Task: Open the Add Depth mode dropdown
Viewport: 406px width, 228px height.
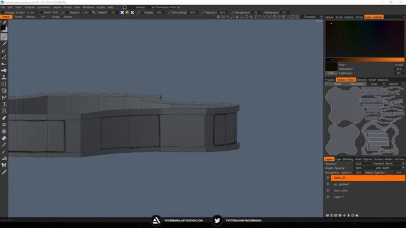Action: point(384,168)
